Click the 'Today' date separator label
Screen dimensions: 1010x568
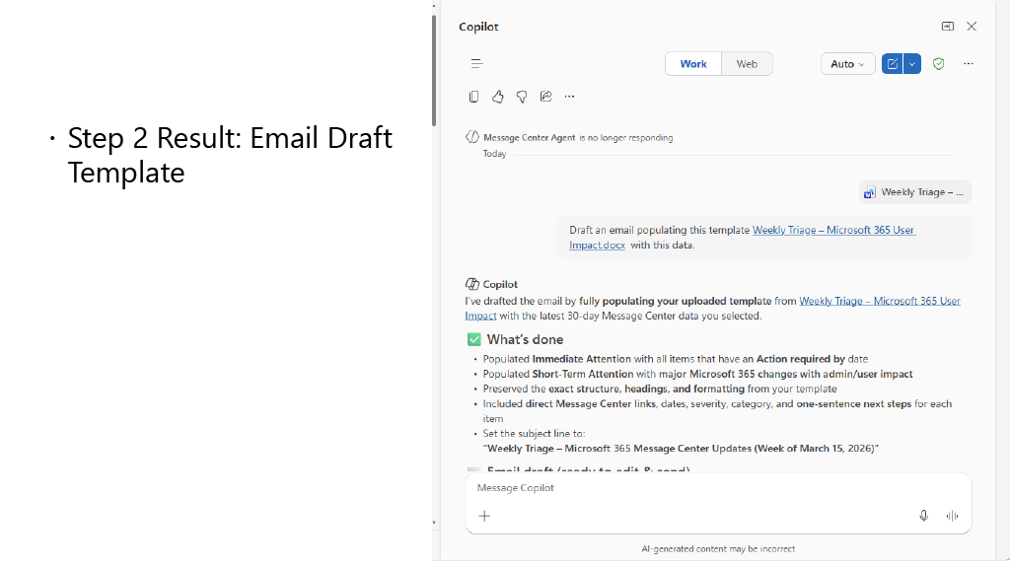coord(495,153)
